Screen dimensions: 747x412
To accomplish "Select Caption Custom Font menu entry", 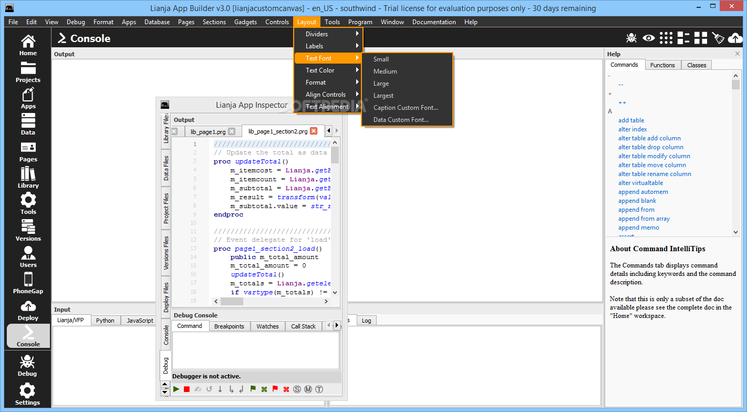I will click(407, 108).
